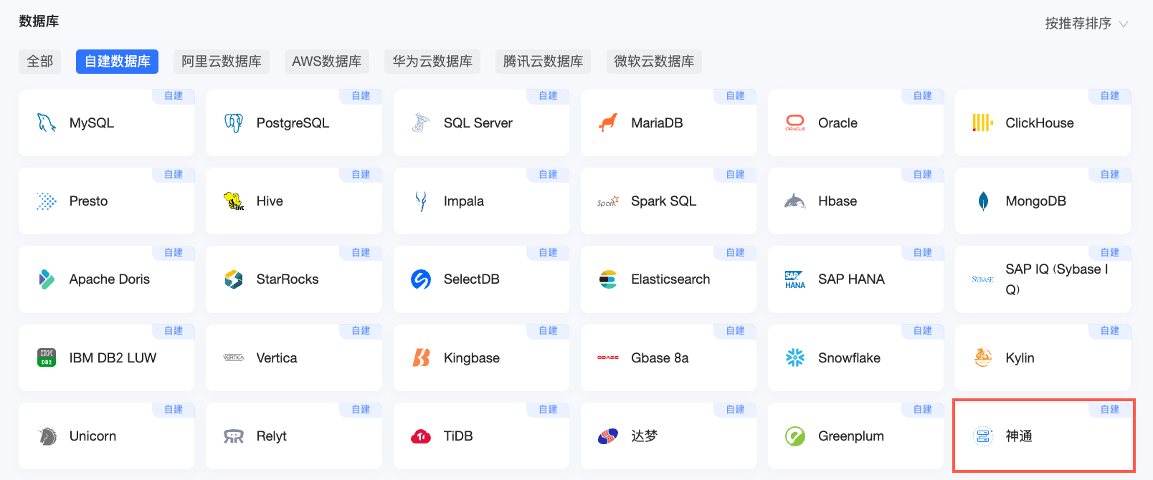Switch to AWS数据库 tab
Image resolution: width=1153 pixels, height=480 pixels.
[327, 62]
